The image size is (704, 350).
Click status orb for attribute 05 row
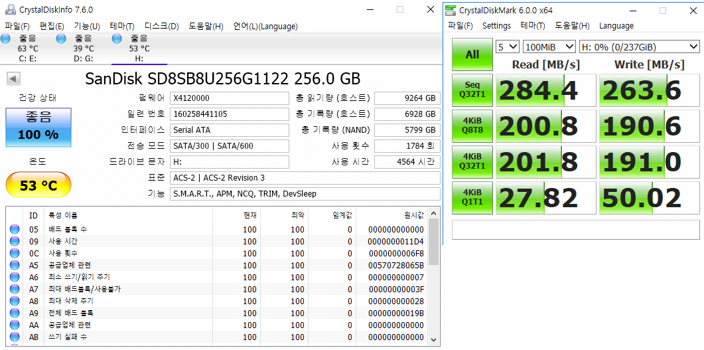(15, 230)
